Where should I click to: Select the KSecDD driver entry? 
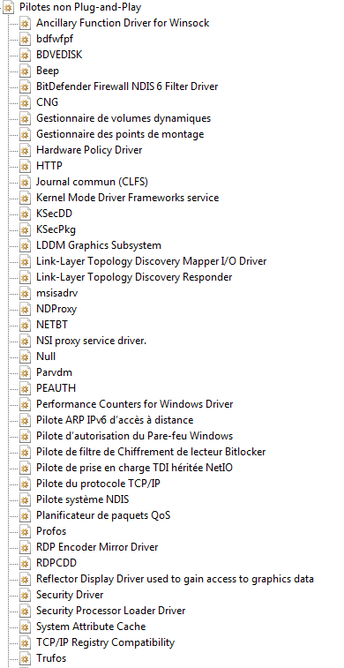pos(54,214)
